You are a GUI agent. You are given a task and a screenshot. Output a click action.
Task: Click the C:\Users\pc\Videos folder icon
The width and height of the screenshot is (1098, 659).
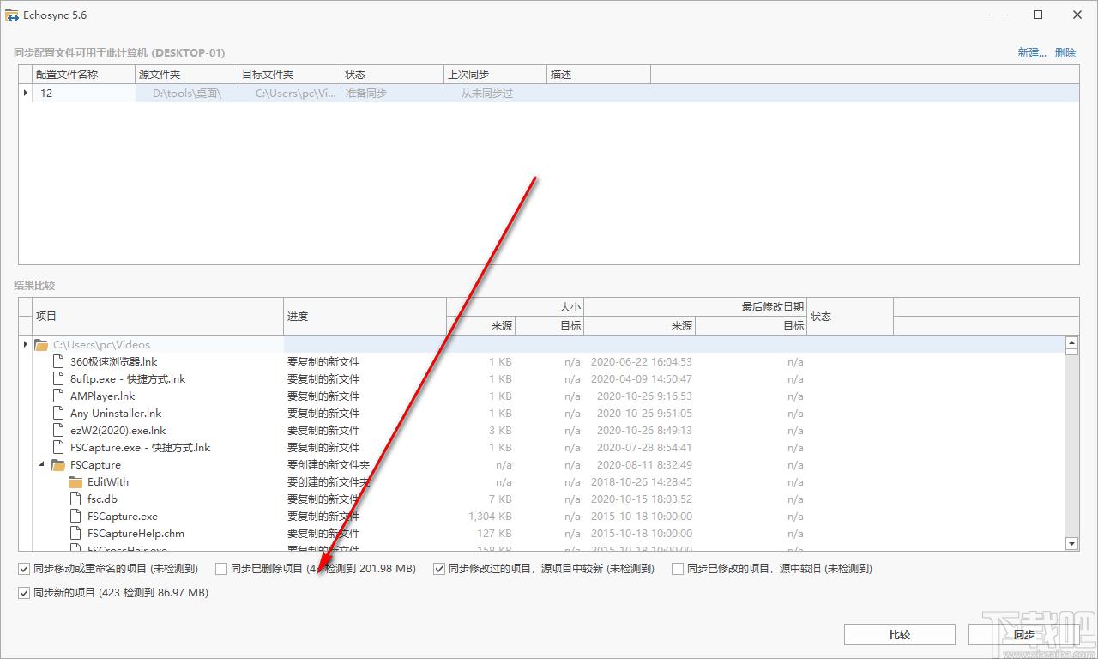click(41, 345)
